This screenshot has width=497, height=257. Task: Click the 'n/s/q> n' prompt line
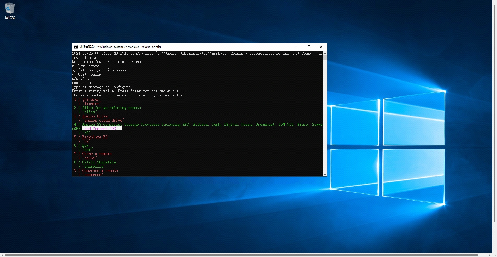tap(80, 78)
